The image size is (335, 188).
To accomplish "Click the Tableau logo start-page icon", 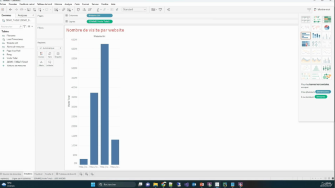I will [3, 9].
